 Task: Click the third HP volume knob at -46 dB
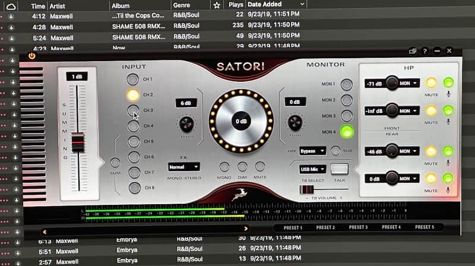click(392, 151)
